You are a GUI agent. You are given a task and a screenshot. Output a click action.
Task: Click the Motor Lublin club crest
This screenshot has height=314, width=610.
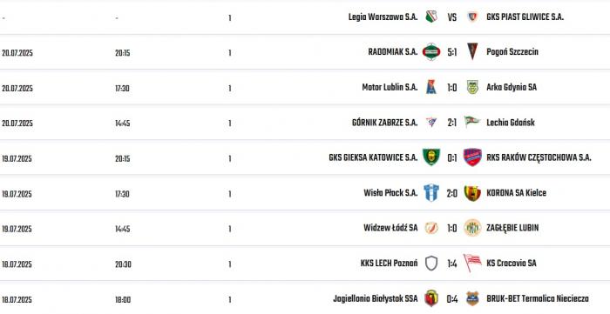click(x=431, y=87)
